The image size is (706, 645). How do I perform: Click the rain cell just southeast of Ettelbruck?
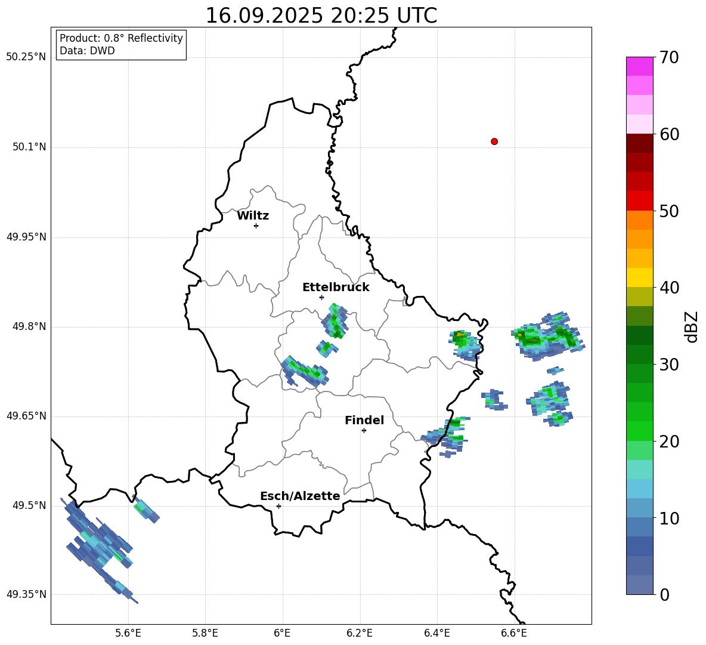click(335, 321)
